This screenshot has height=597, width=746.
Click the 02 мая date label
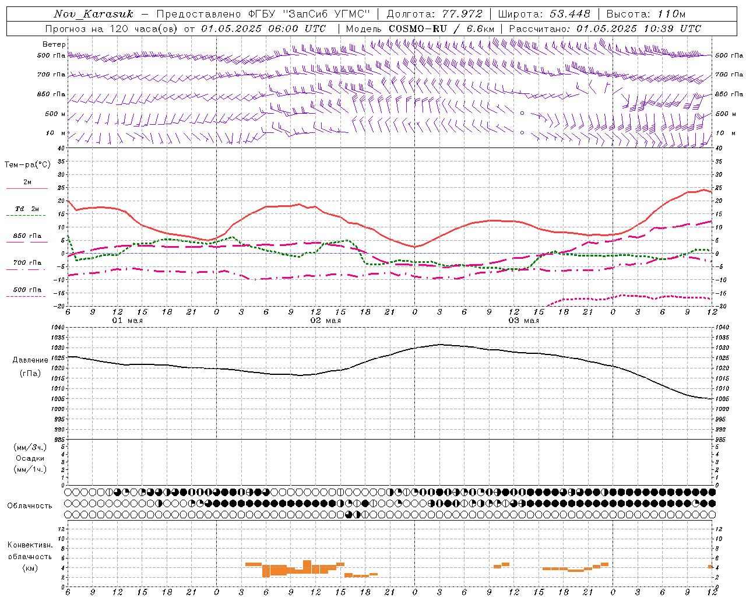tap(326, 321)
